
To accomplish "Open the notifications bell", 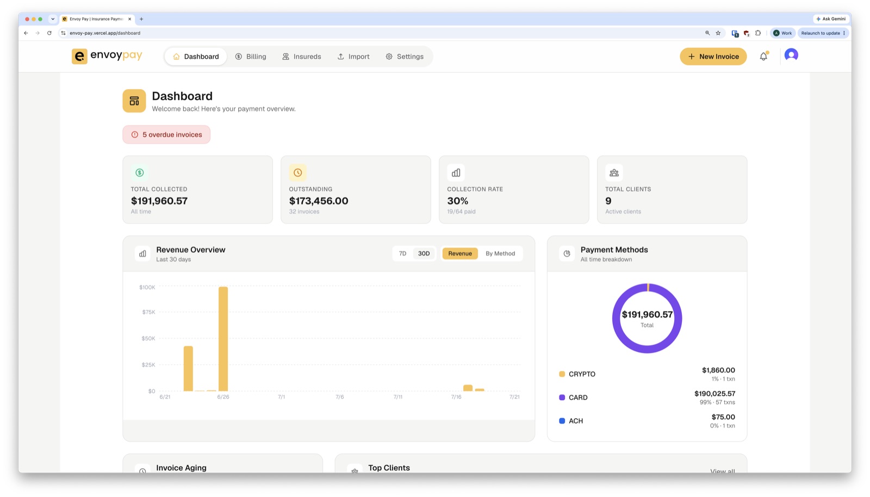I will [763, 56].
